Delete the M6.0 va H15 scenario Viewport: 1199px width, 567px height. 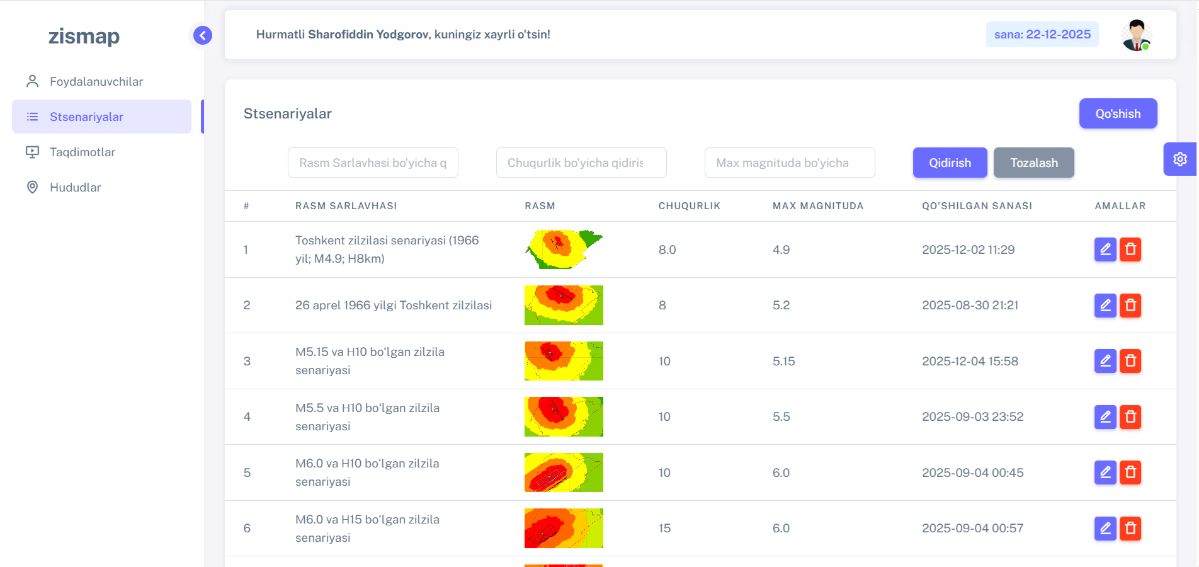1130,529
